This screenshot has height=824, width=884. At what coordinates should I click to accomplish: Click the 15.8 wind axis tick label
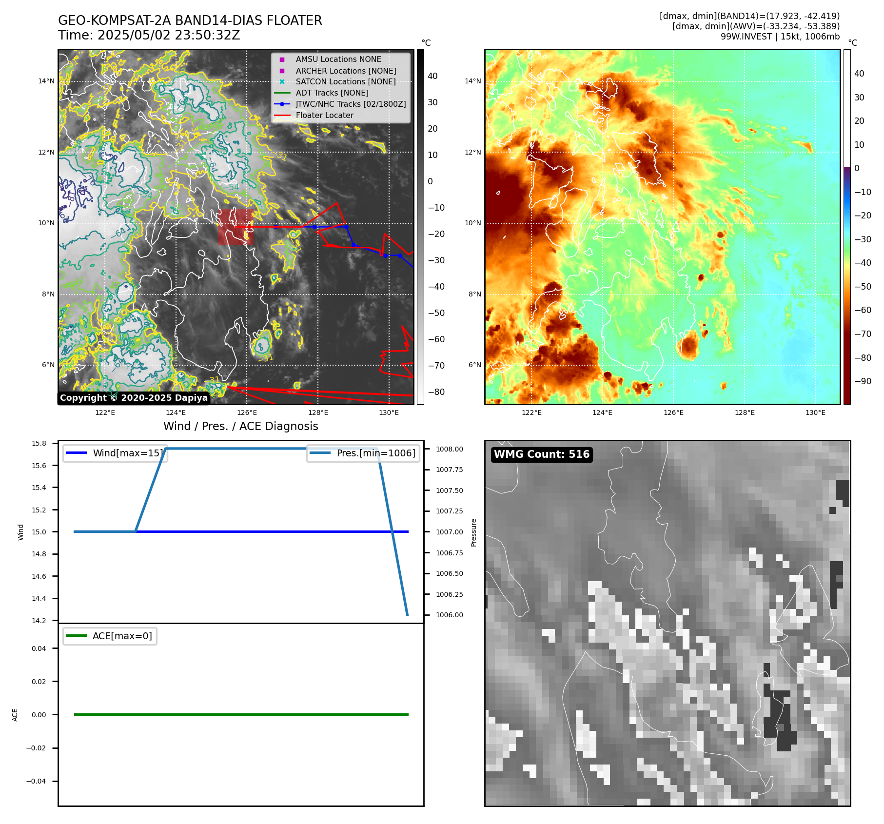point(39,443)
